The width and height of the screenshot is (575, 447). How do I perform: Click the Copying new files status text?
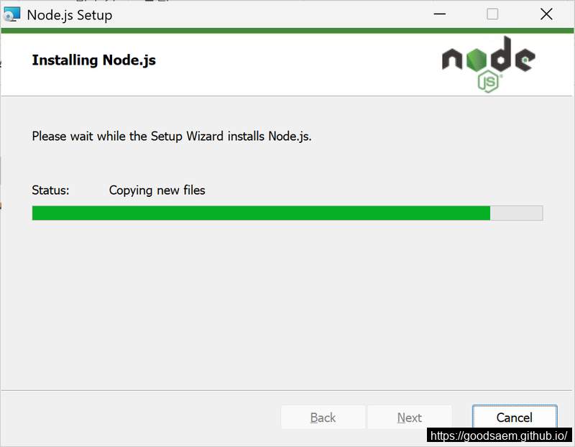click(x=157, y=190)
